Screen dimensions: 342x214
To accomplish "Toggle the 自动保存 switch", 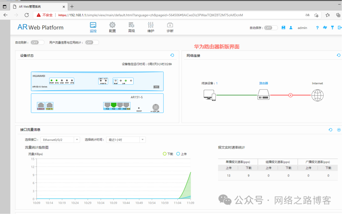I will click(x=271, y=28).
